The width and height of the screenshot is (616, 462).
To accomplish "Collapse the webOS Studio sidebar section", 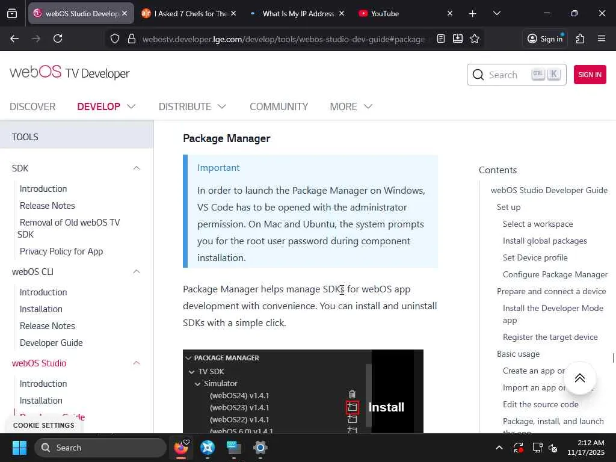I will [x=137, y=363].
